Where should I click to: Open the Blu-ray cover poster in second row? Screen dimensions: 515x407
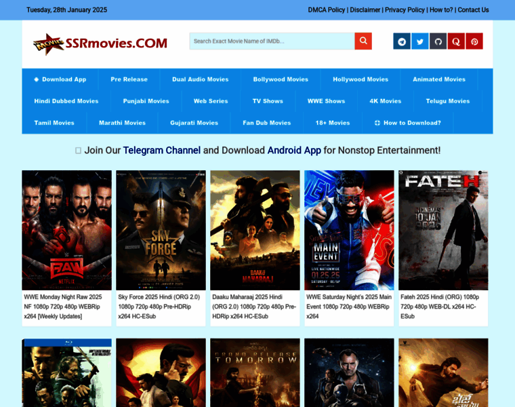coord(66,373)
